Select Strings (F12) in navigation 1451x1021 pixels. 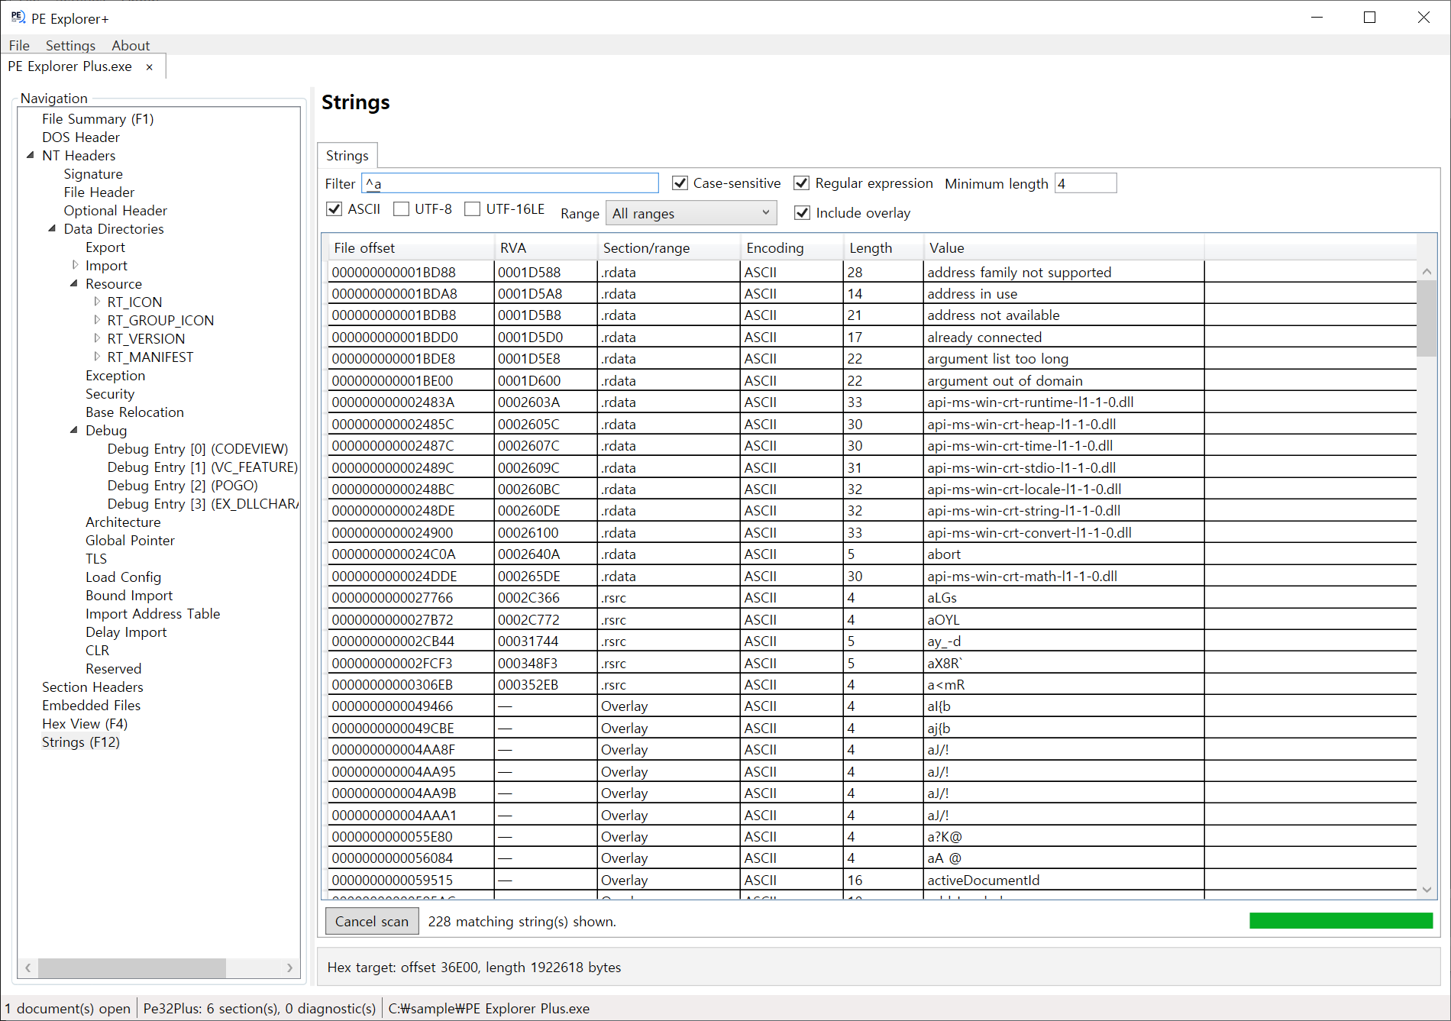[x=81, y=742]
